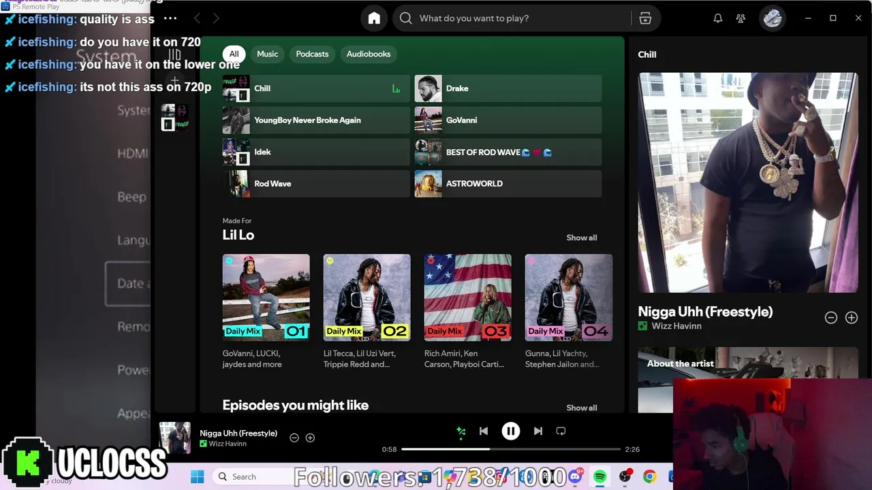This screenshot has height=490, width=872.
Task: Open the notifications bell (What's New)
Action: tap(717, 18)
